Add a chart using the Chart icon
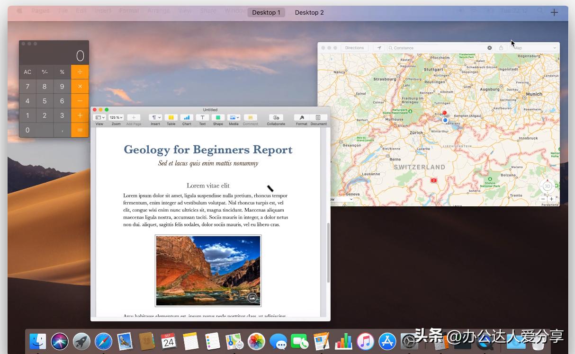This screenshot has width=575, height=354. click(187, 118)
